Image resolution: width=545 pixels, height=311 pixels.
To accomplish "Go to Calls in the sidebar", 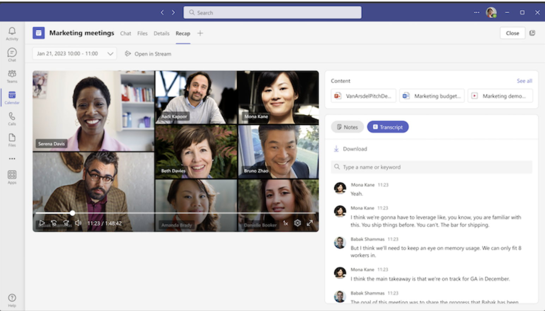I will click(x=12, y=119).
